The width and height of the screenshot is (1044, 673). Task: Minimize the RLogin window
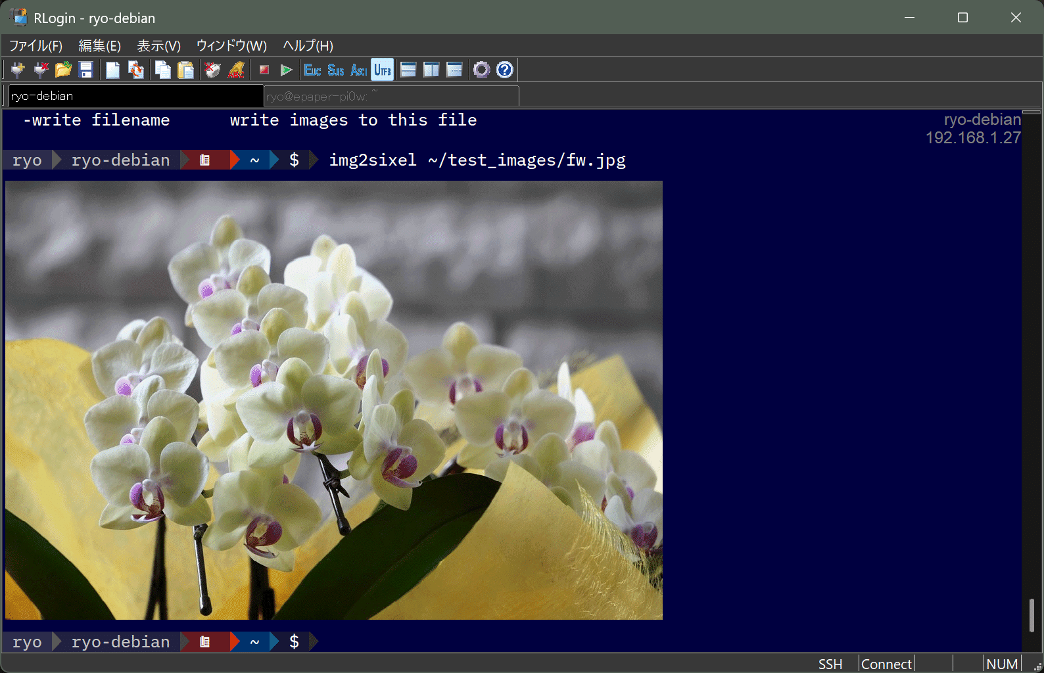[910, 17]
